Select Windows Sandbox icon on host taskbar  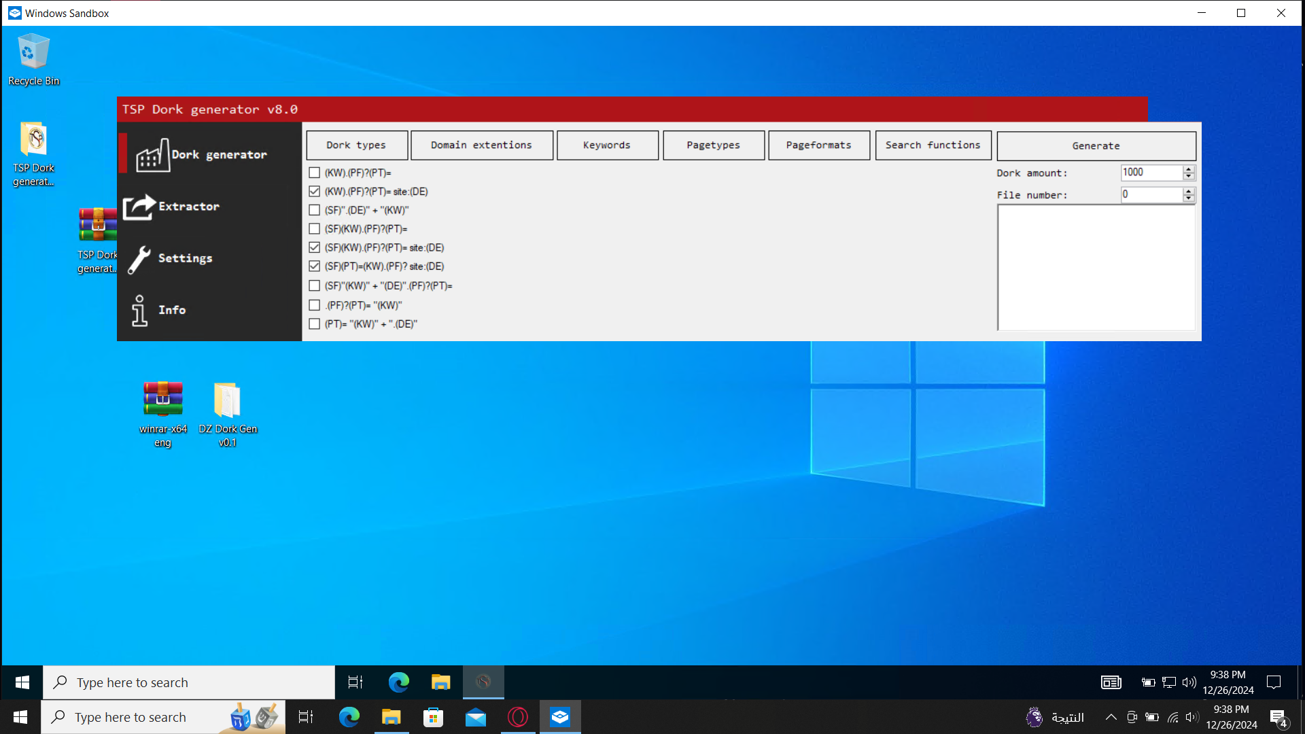[560, 717]
